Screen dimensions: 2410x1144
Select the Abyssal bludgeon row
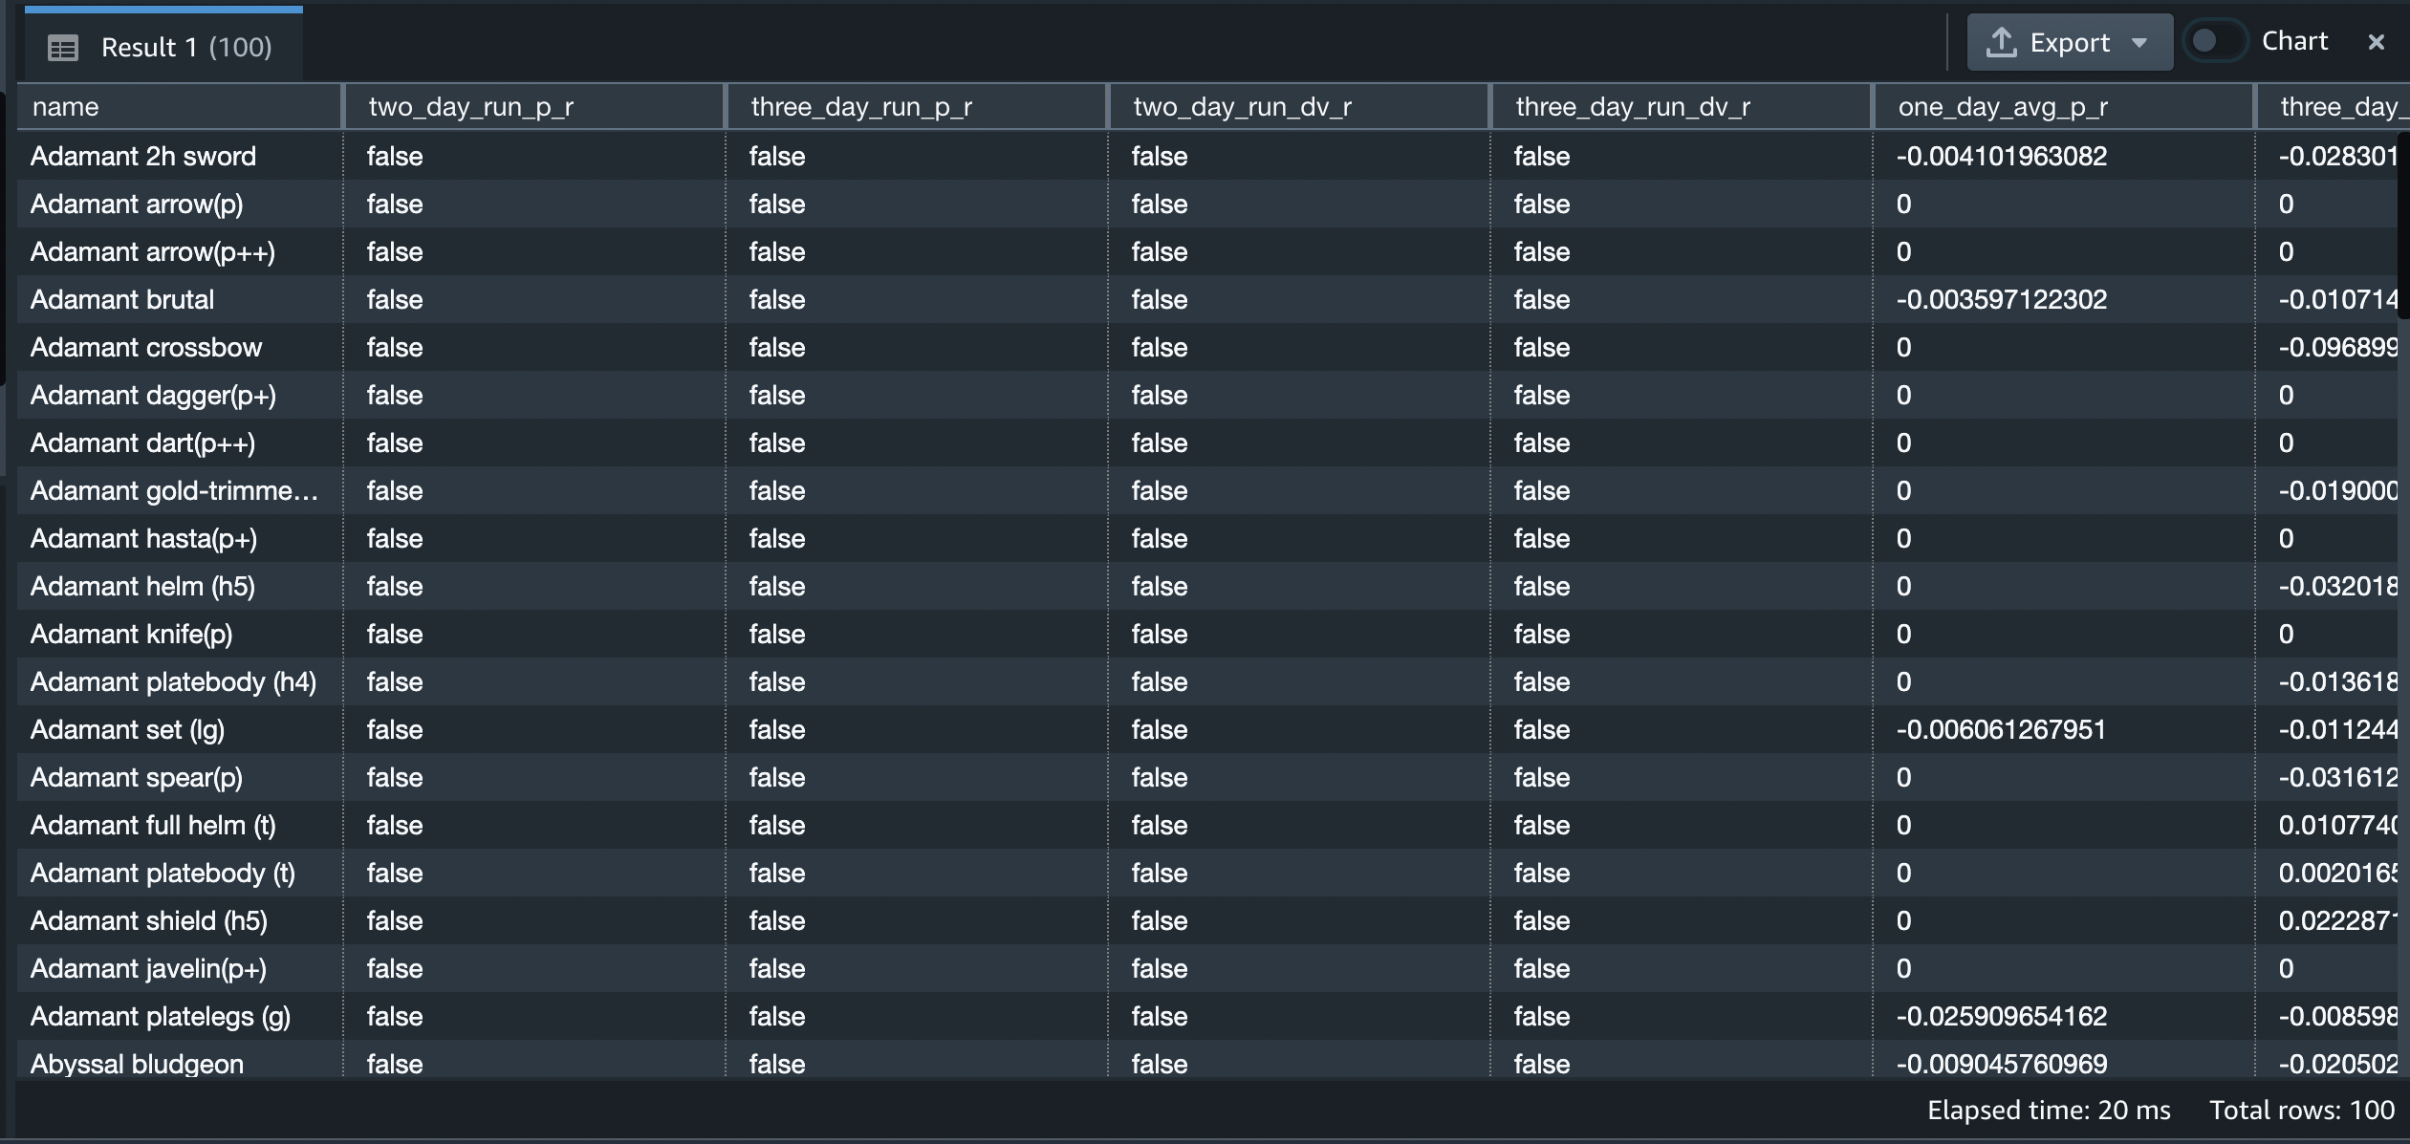(x=137, y=1063)
